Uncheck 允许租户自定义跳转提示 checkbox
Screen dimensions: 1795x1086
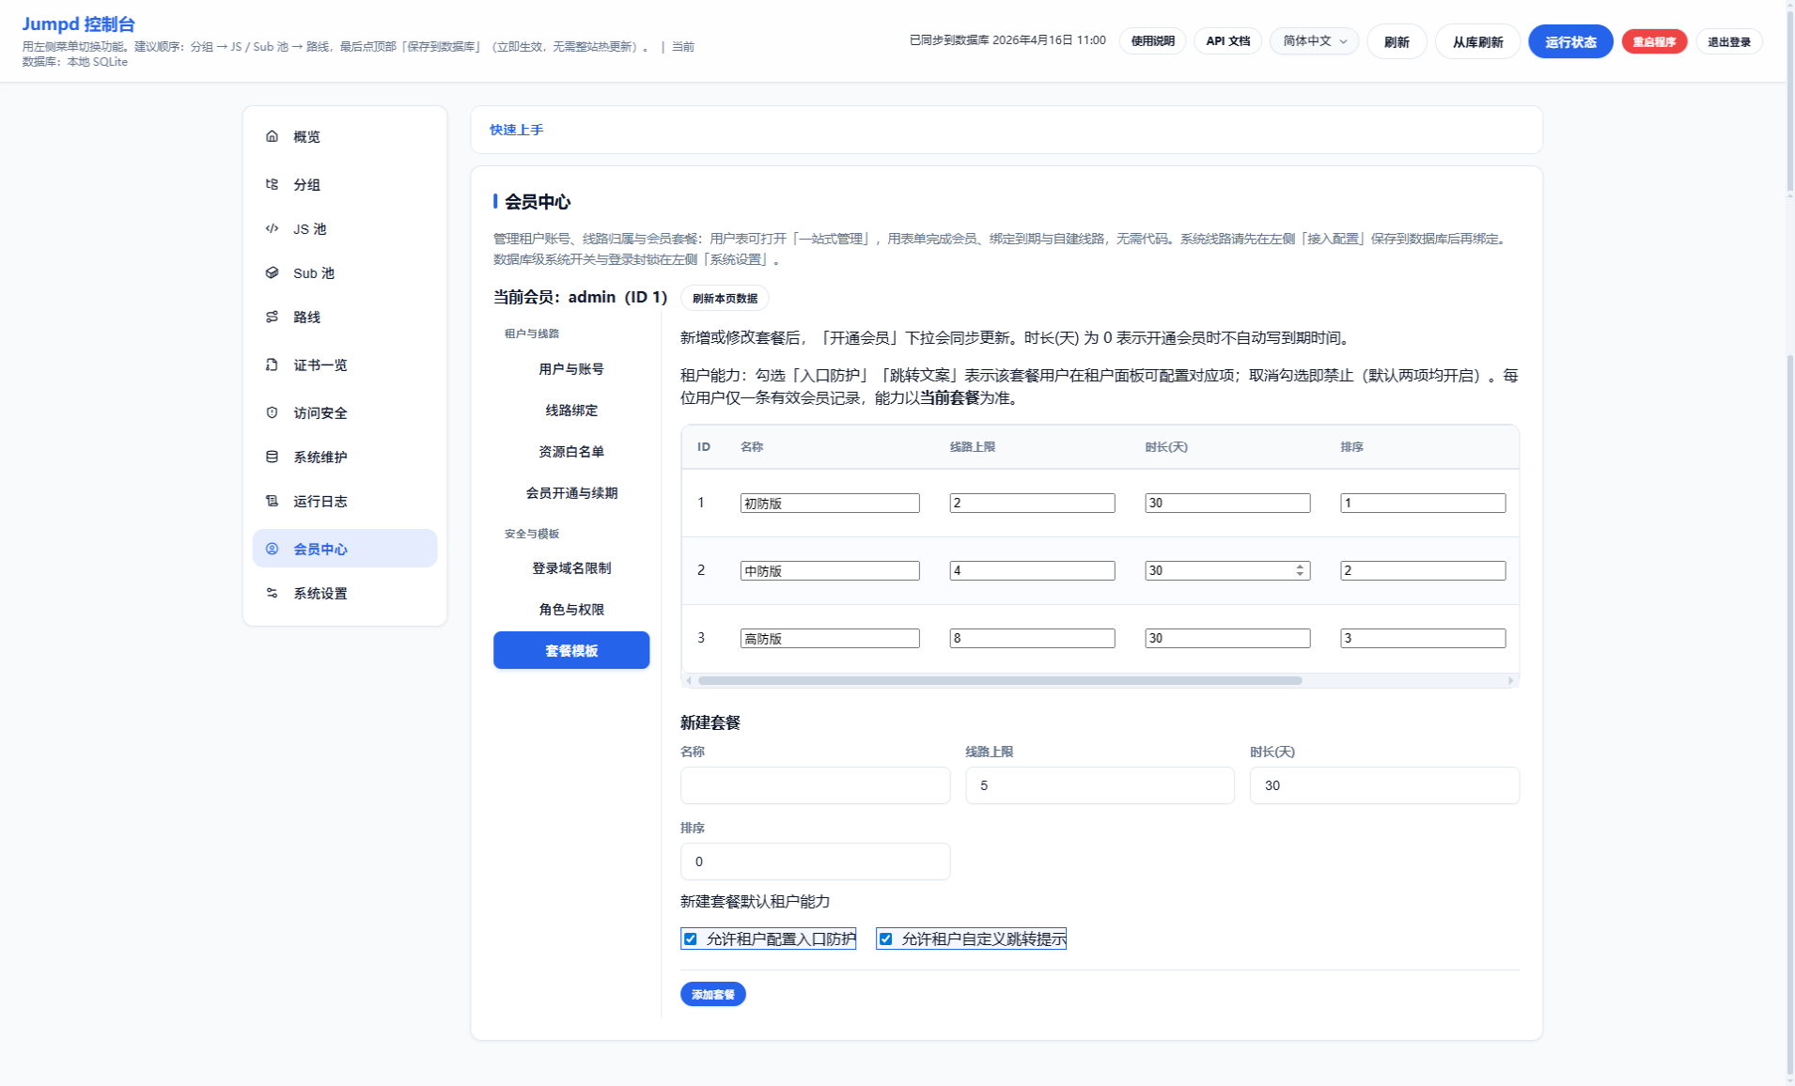[886, 939]
